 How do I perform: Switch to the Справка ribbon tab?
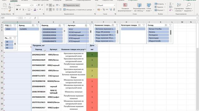coord(121,1)
